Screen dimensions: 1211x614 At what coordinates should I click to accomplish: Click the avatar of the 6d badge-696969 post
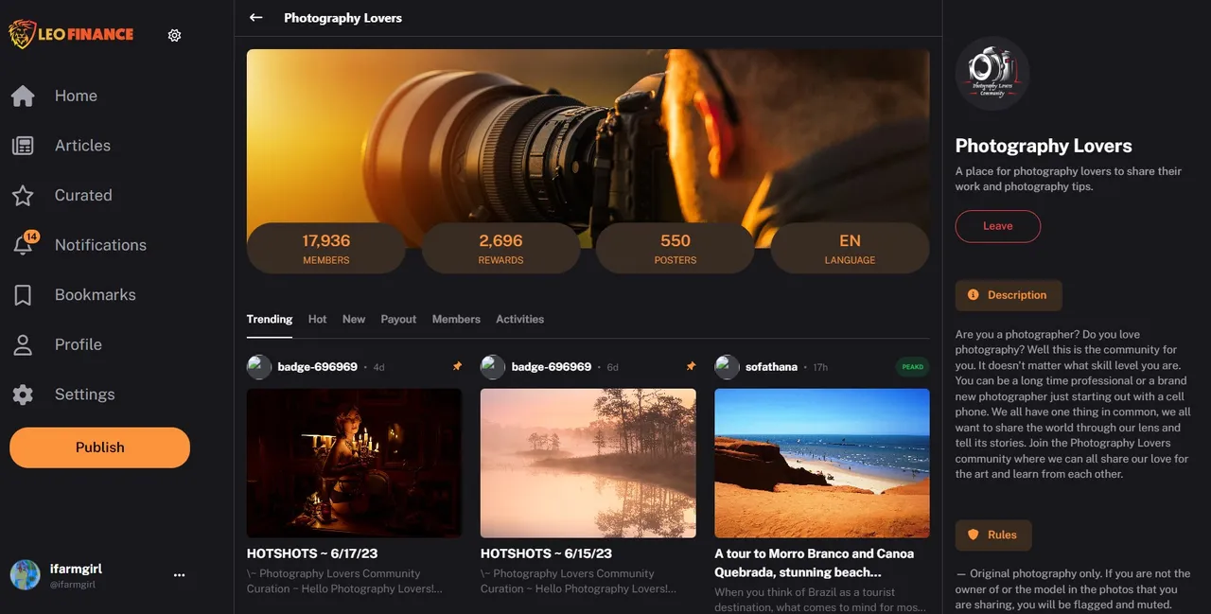(493, 367)
